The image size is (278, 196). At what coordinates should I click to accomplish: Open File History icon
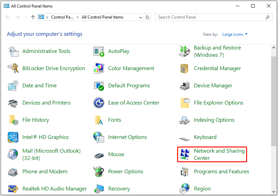tap(13, 120)
